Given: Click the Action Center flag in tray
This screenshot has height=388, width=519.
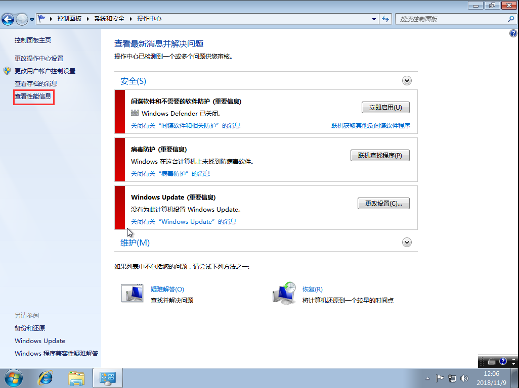Looking at the screenshot, I should 440,378.
